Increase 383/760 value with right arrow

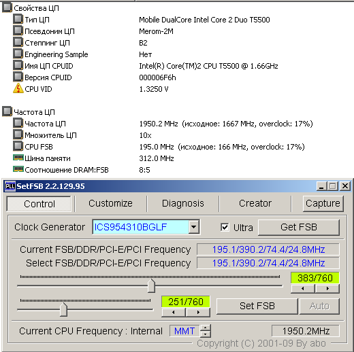[327, 289]
